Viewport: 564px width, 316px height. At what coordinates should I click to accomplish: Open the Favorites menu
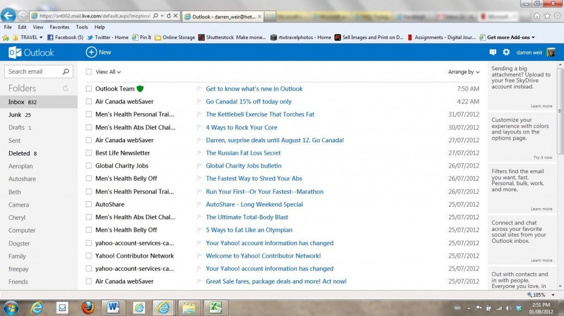click(x=59, y=27)
